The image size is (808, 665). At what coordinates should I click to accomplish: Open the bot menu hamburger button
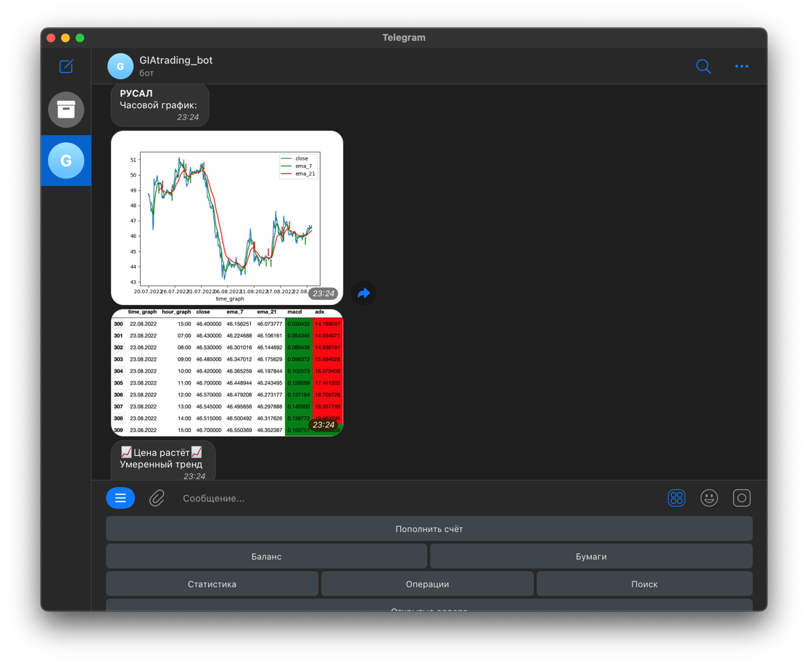click(x=120, y=498)
